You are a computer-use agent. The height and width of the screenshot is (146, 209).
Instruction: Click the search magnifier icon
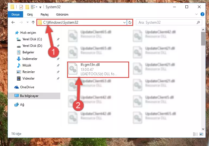click(x=198, y=22)
